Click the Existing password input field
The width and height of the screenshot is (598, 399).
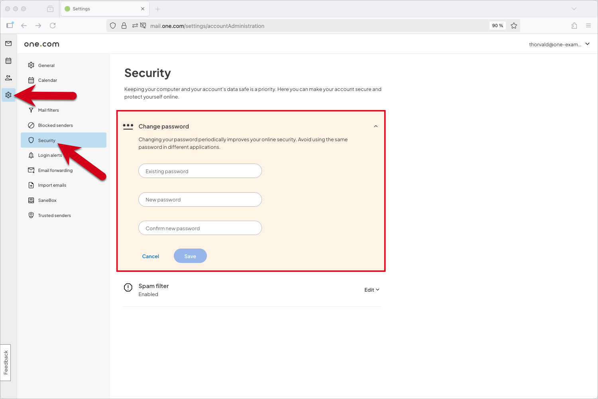click(200, 171)
